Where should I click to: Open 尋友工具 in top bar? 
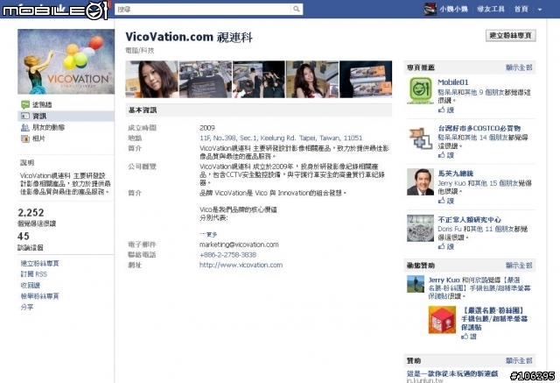(491, 10)
